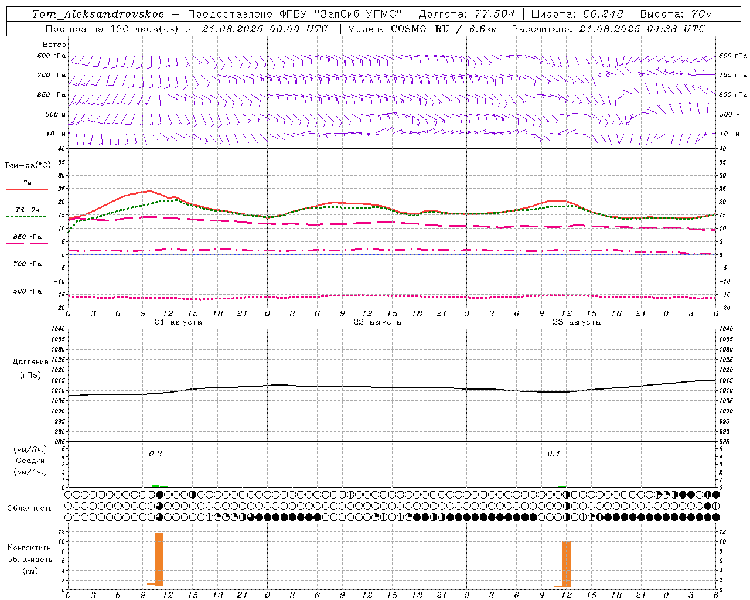
Task: Click the tall orange convective bar on 21 August
Action: coord(159,559)
